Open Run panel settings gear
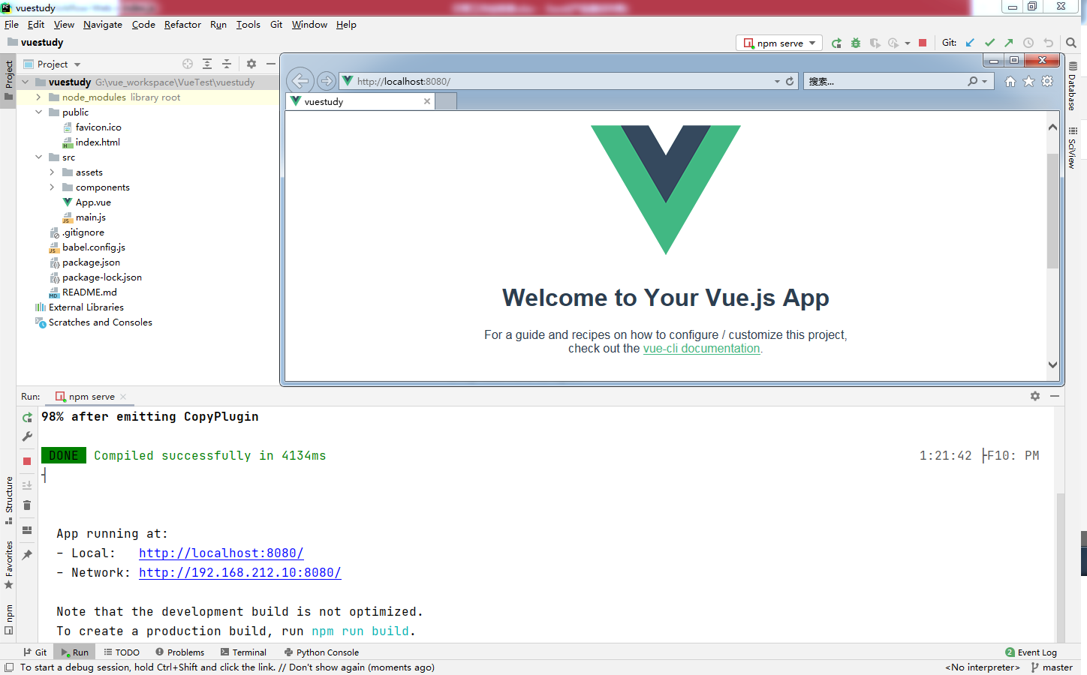Viewport: 1087px width, 675px height. 1035,396
